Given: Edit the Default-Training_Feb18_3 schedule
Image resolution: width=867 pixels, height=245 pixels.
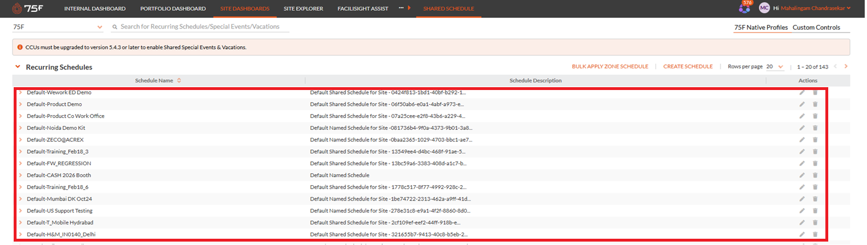Looking at the screenshot, I should click(802, 152).
